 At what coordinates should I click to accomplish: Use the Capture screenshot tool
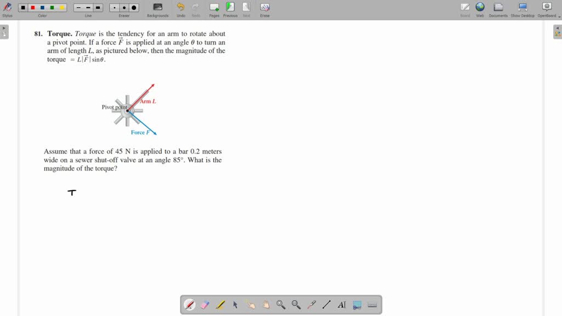click(x=357, y=304)
